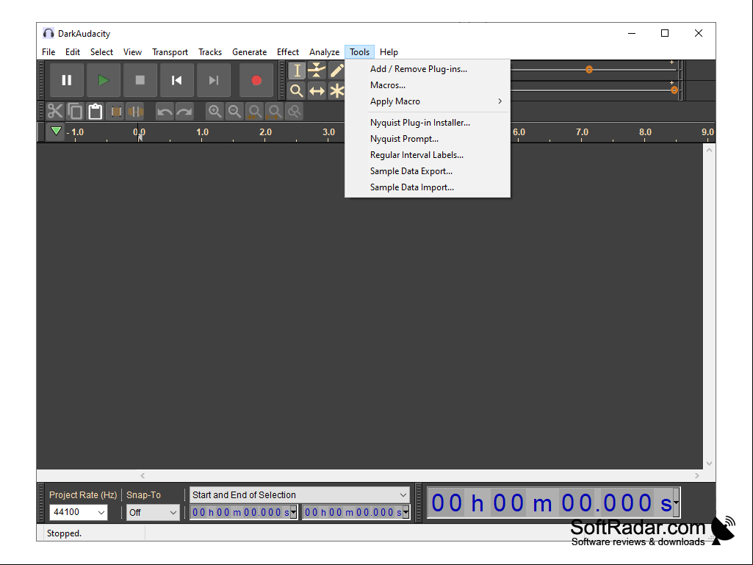The width and height of the screenshot is (753, 565).
Task: Open the Tracks menu
Action: 210,52
